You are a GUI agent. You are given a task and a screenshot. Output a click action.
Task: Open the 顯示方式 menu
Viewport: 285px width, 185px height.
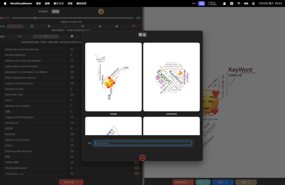[x=58, y=3]
